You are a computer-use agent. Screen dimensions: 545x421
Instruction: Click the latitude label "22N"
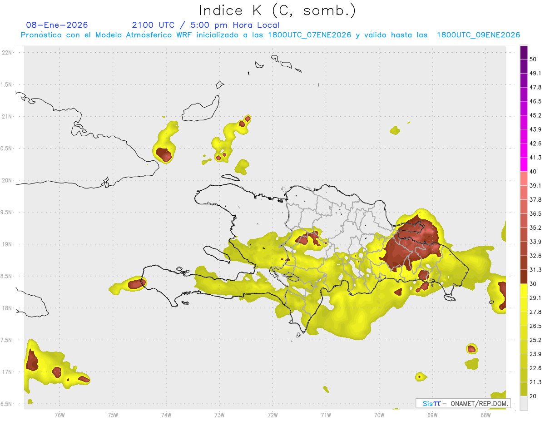pos(7,53)
